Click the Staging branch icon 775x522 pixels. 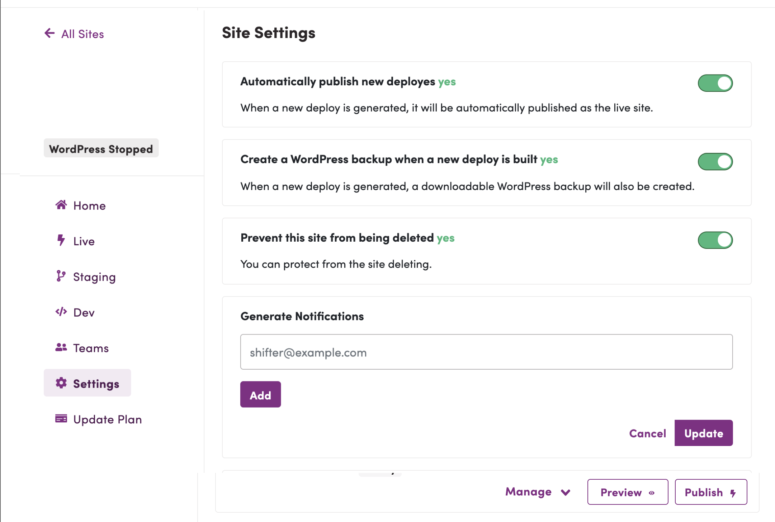tap(61, 276)
